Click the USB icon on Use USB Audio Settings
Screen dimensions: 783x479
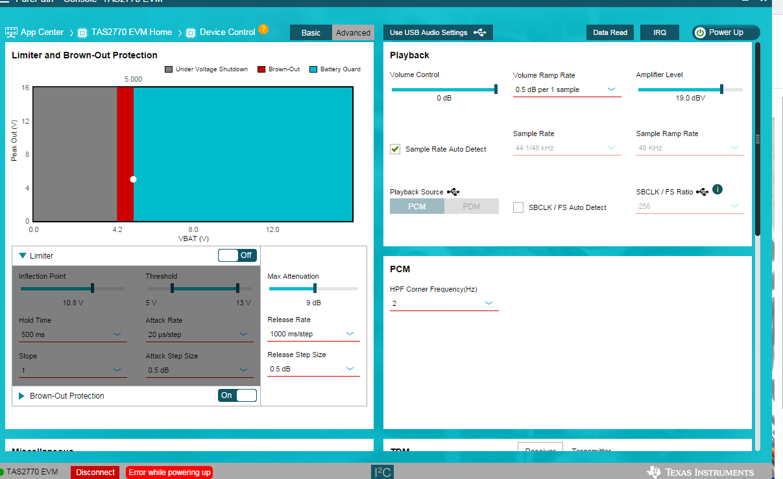[480, 32]
